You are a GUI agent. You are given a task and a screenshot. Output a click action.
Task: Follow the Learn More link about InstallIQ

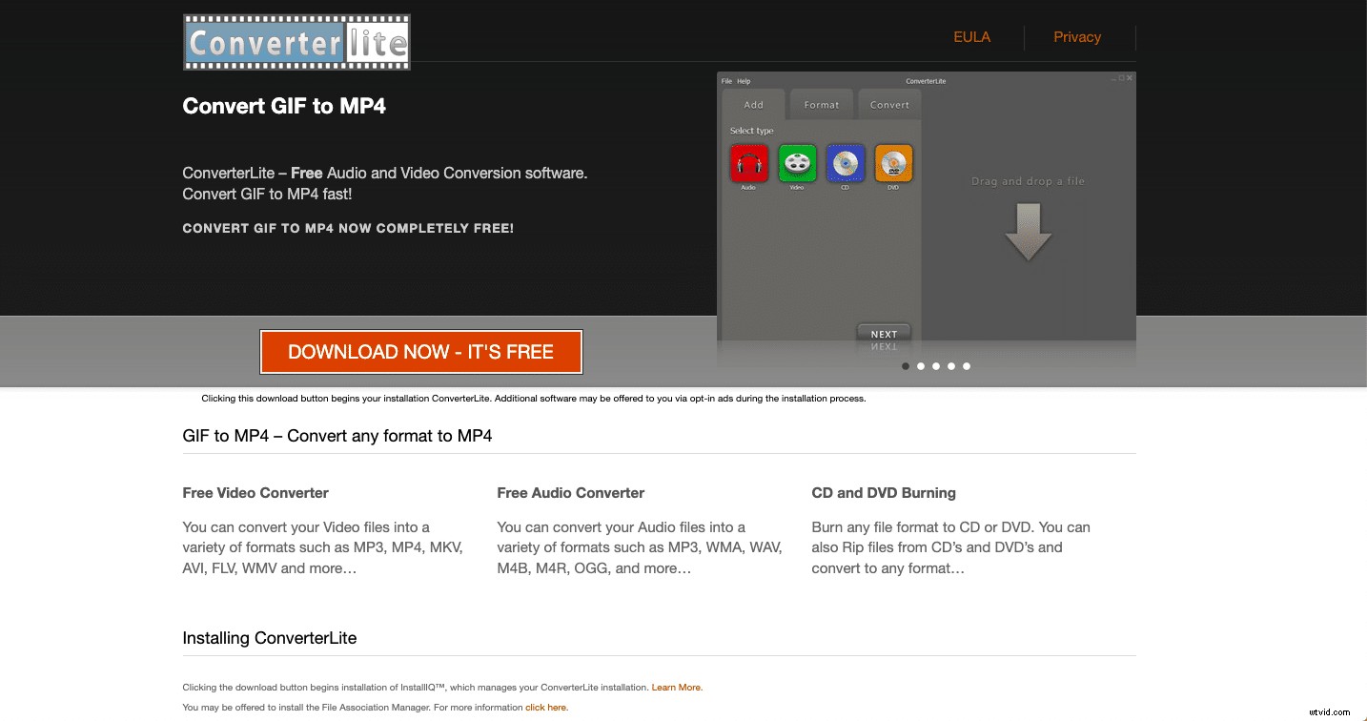pos(677,687)
